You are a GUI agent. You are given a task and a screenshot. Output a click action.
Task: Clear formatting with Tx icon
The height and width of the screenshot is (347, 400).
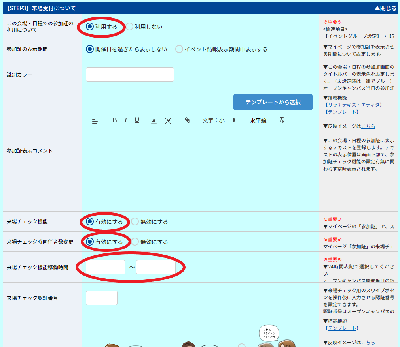pyautogui.click(x=282, y=120)
